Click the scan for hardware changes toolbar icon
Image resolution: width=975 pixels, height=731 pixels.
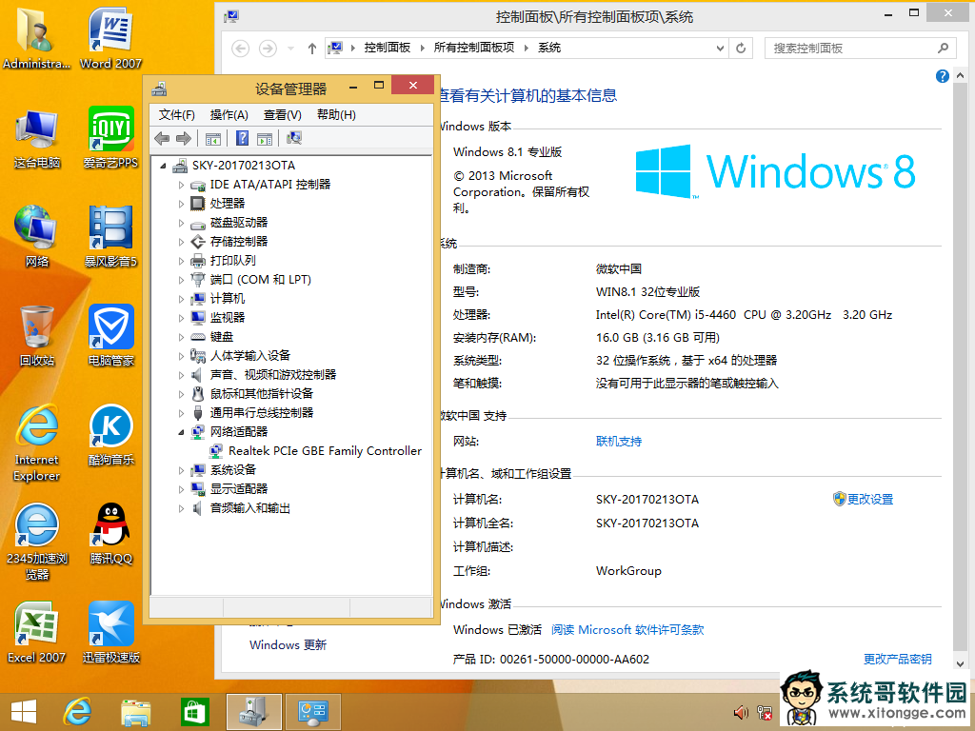(x=294, y=139)
